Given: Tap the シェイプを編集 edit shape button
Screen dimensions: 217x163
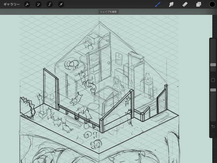Looking at the screenshot, I should [x=108, y=12].
